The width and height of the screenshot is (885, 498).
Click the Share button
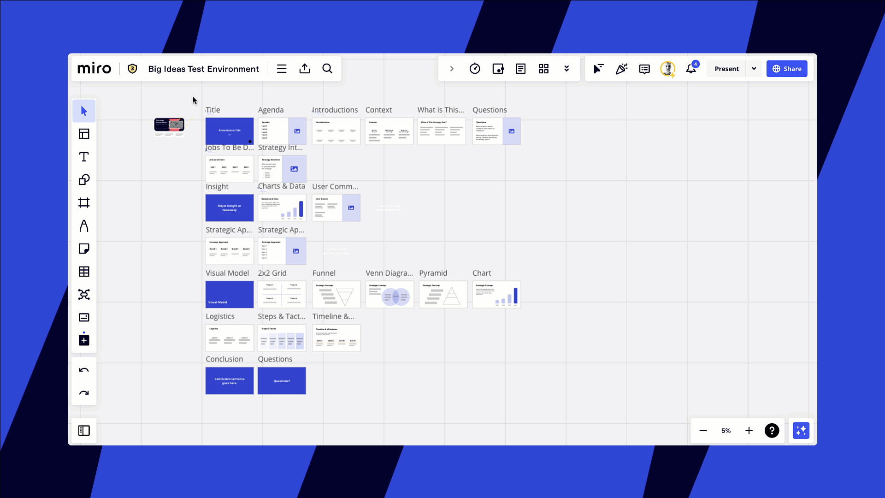click(x=787, y=69)
